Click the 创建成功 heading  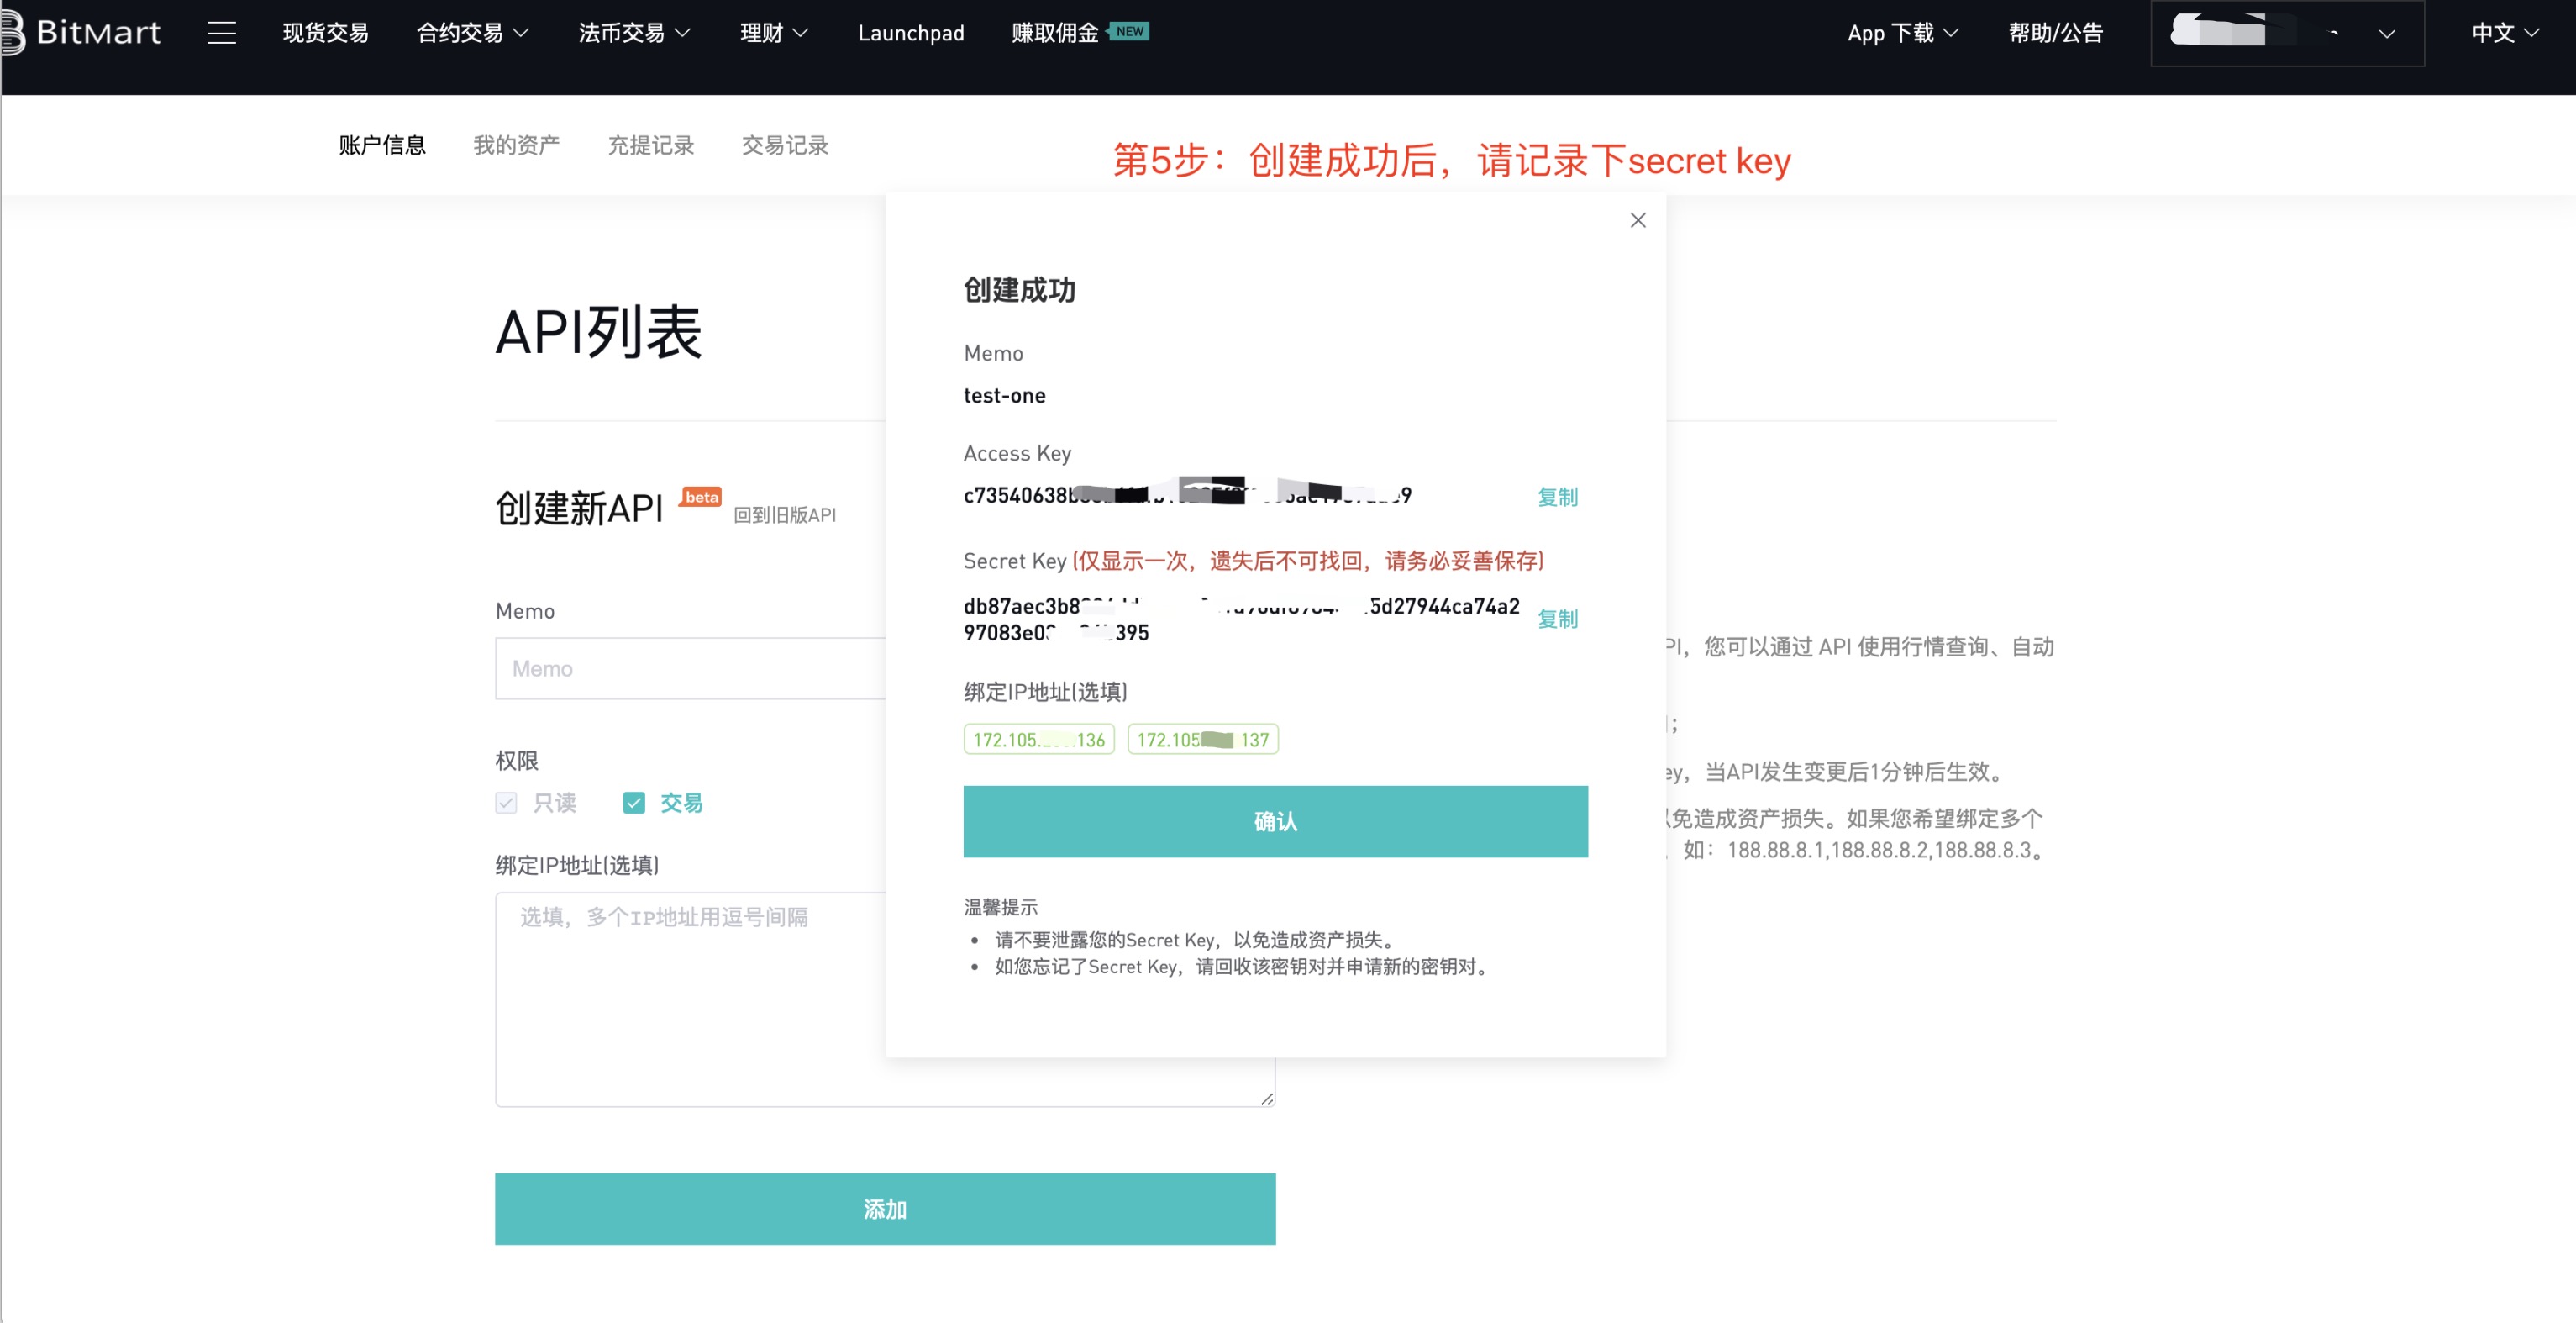click(1019, 290)
